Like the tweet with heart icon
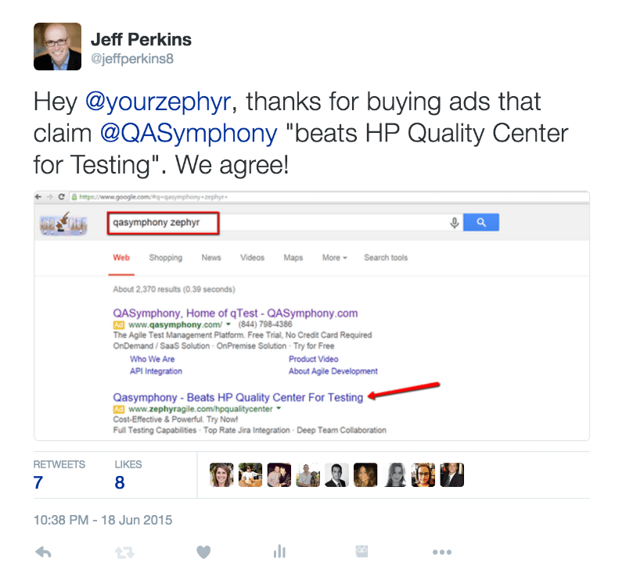Image resolution: width=626 pixels, height=580 pixels. point(203,552)
